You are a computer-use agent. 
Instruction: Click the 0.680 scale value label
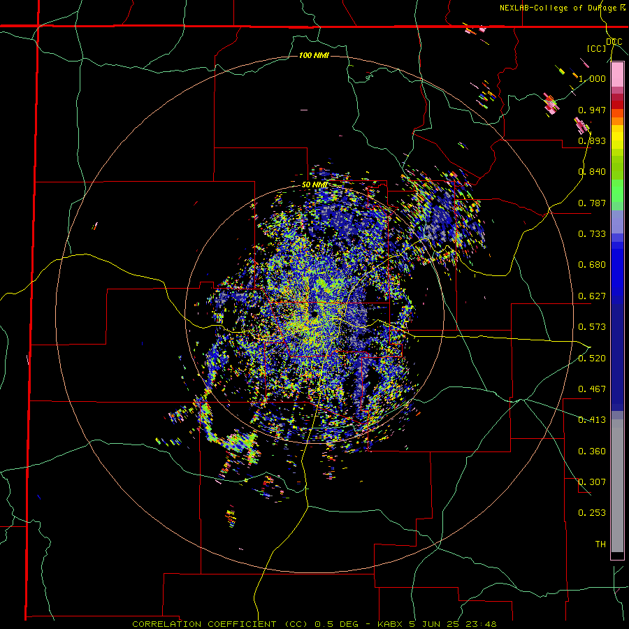pyautogui.click(x=592, y=265)
